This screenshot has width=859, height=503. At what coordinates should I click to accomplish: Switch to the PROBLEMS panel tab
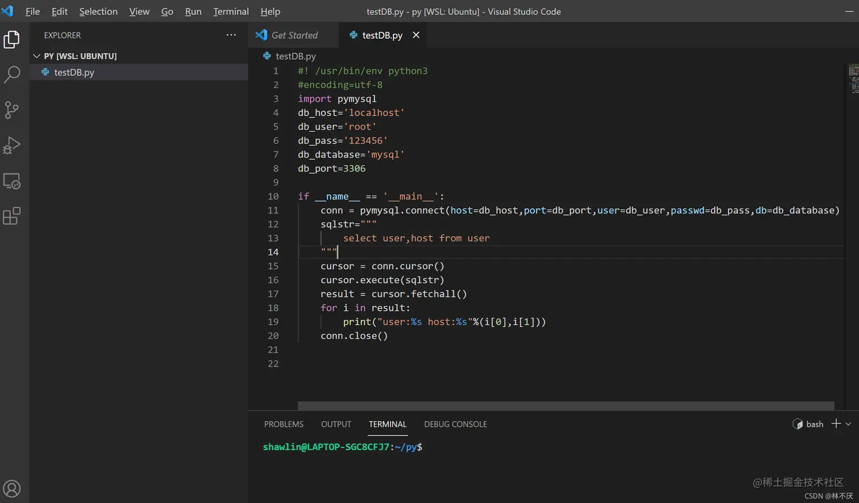[283, 424]
